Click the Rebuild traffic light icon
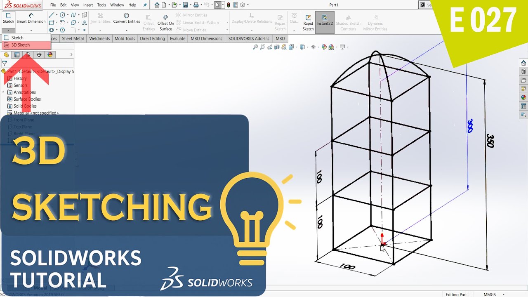This screenshot has width=528, height=297. tap(229, 5)
